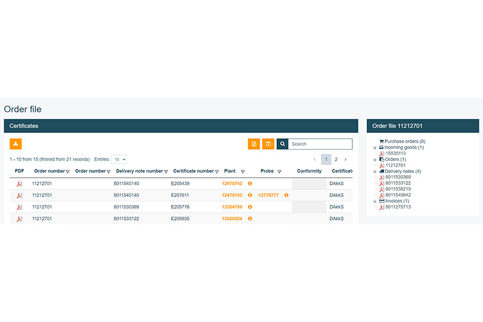Collapse the Delivery notes tree node
Viewport: 483px width, 322px height.
375,172
